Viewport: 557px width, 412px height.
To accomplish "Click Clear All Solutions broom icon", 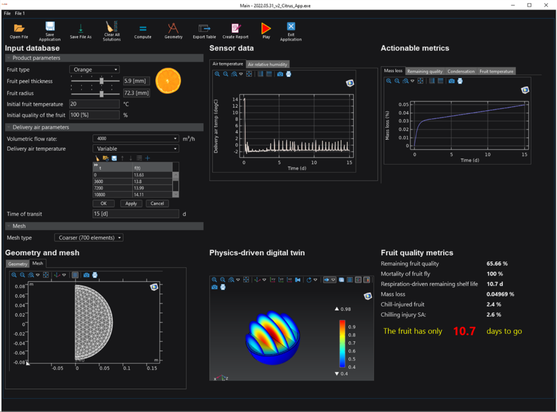I will [112, 27].
